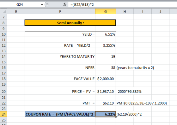Select column H header
Viewport: 177px width, 125px height.
[125, 11]
